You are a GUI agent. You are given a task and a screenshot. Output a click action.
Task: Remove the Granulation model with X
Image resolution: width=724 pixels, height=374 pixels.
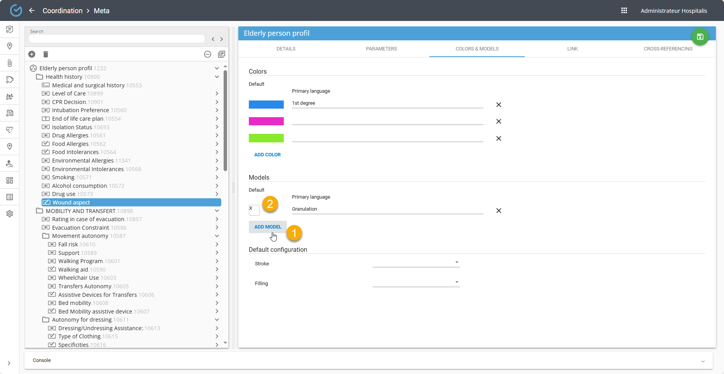(x=498, y=211)
